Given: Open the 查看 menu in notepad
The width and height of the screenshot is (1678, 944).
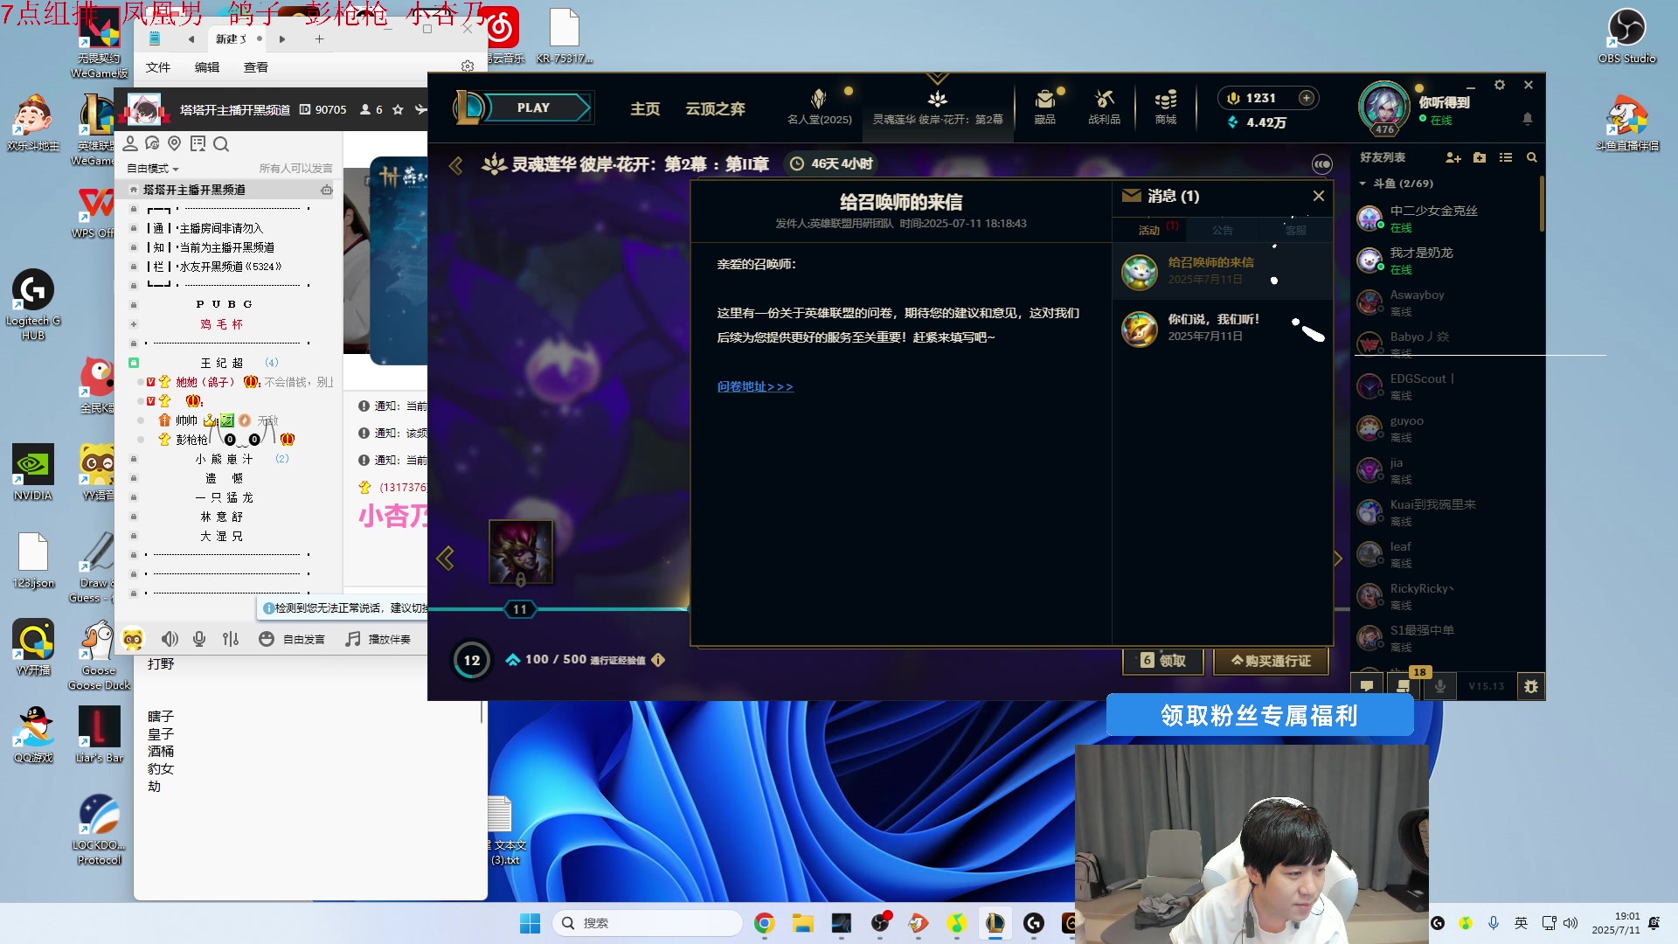Looking at the screenshot, I should tap(256, 67).
